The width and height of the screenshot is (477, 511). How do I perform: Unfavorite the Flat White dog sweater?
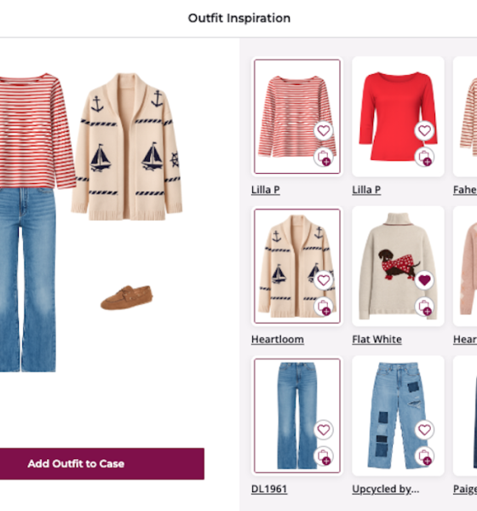424,280
